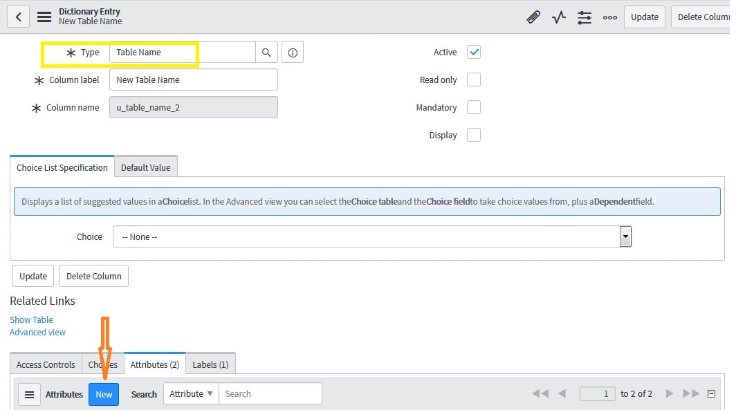Image resolution: width=736 pixels, height=410 pixels.
Task: Open the form context hamburger menu
Action: (44, 17)
